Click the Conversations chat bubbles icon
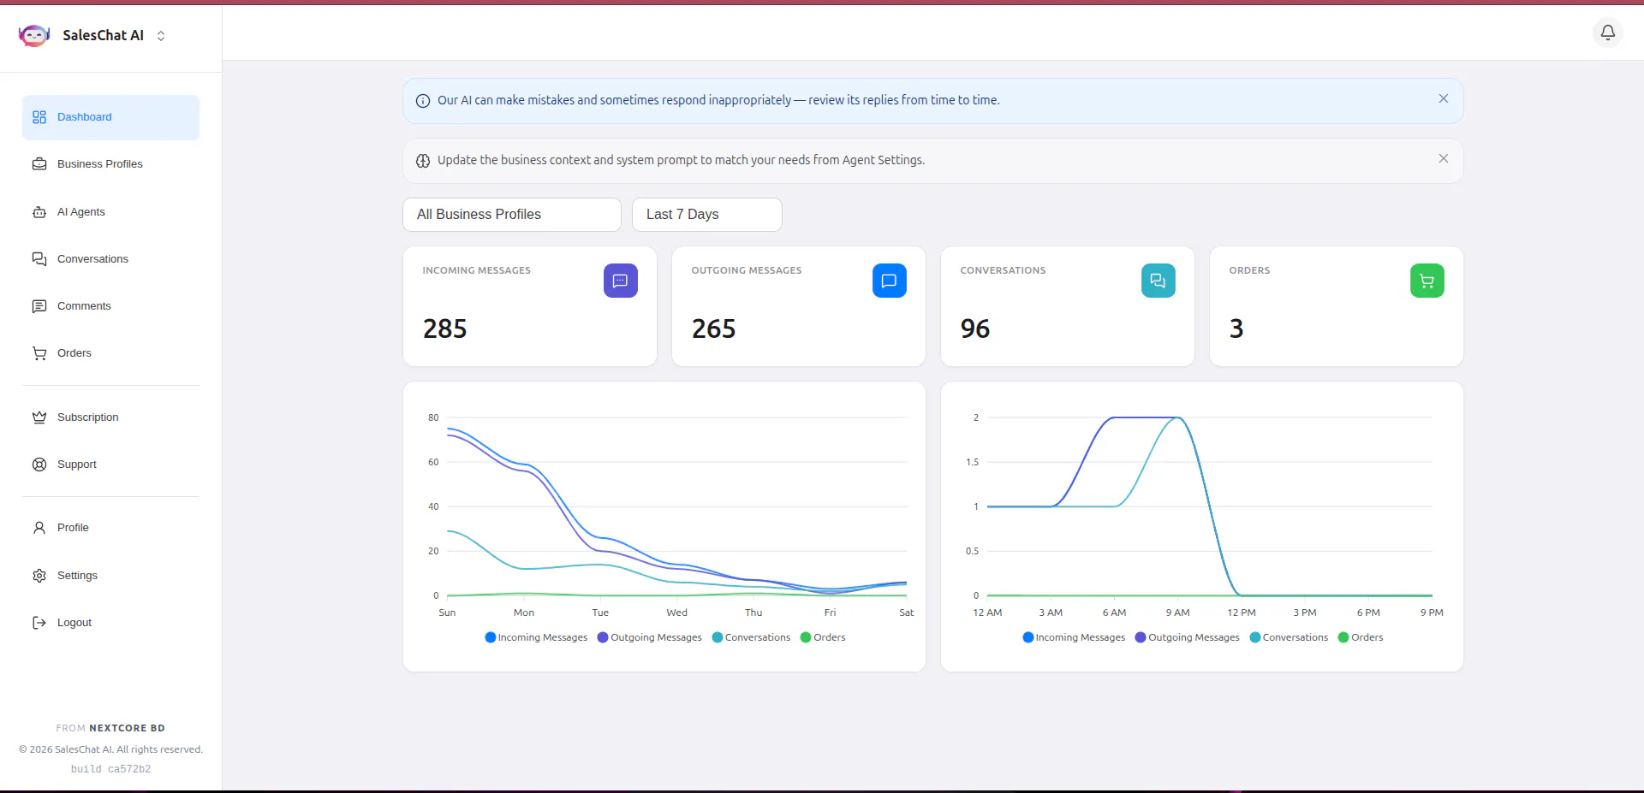The width and height of the screenshot is (1644, 793). pyautogui.click(x=39, y=259)
